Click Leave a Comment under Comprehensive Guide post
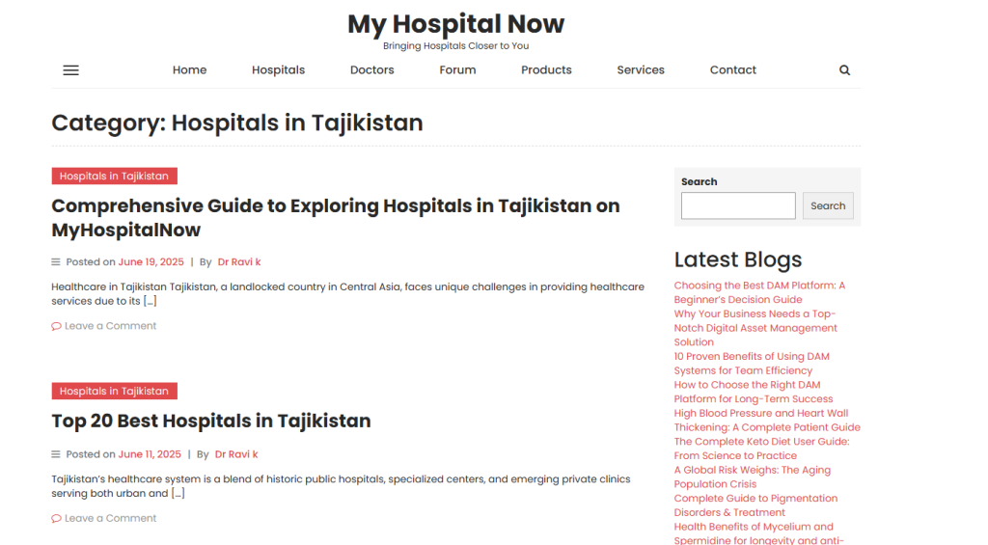This screenshot has height=545, width=988. tap(110, 326)
